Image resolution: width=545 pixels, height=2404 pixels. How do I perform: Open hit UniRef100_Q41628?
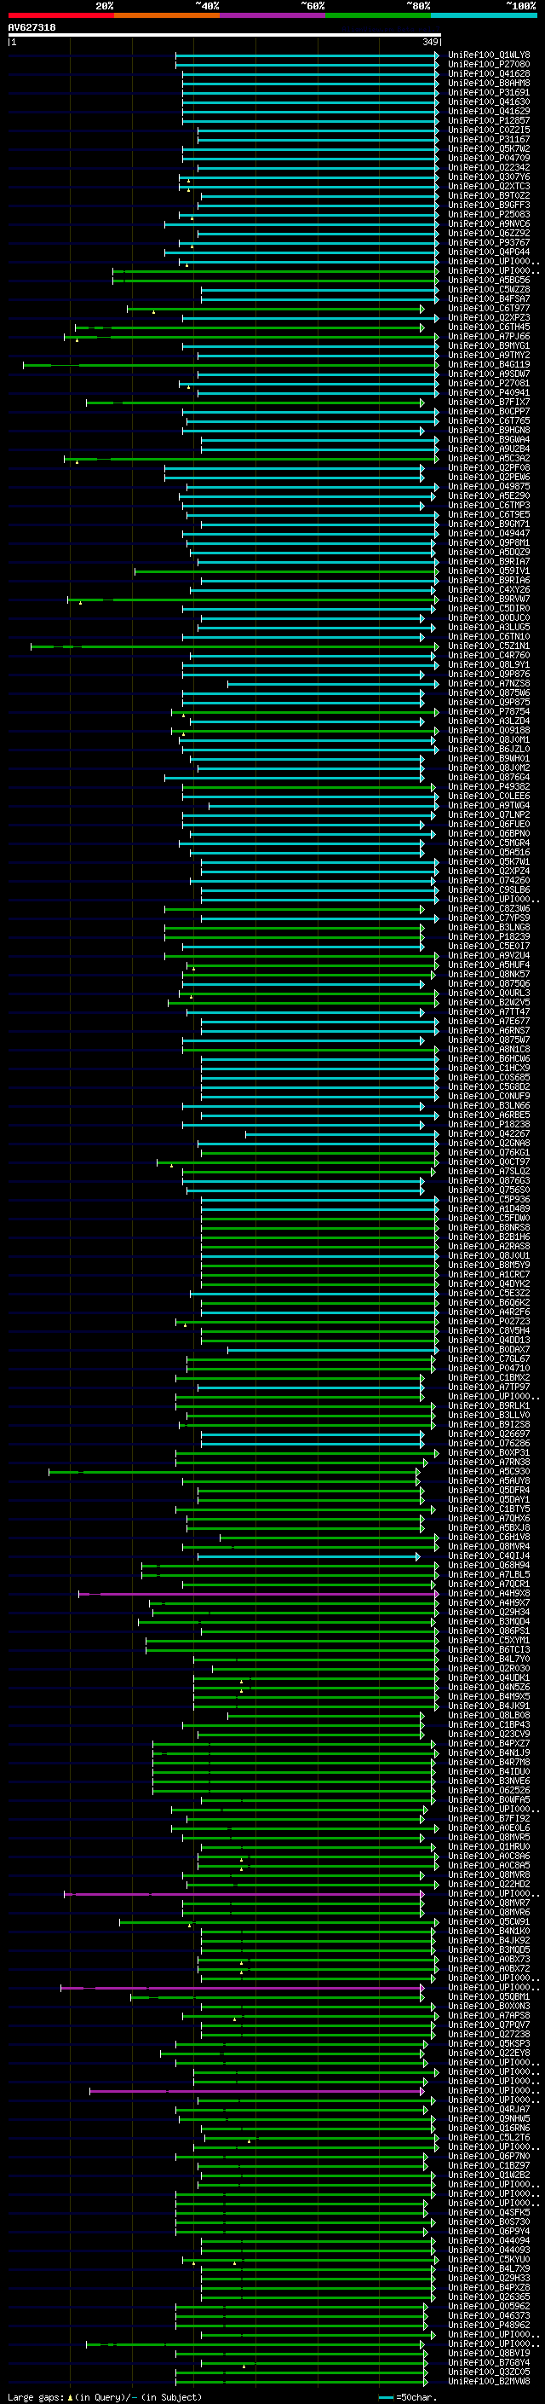pyautogui.click(x=489, y=73)
